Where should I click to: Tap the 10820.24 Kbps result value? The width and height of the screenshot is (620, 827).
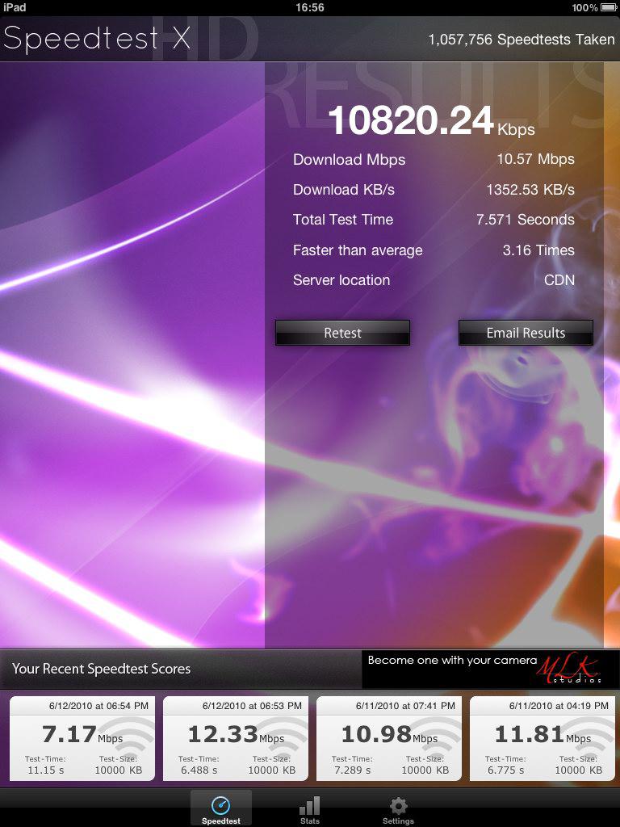[x=431, y=121]
